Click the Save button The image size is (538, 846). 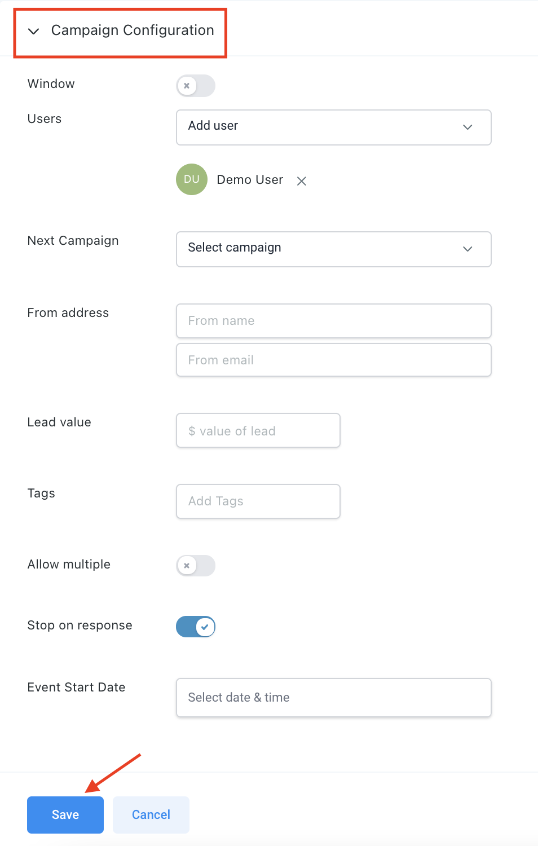pos(65,814)
